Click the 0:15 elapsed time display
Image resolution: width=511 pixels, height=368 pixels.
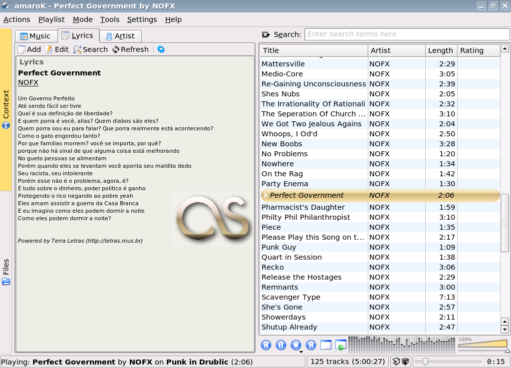[496, 362]
